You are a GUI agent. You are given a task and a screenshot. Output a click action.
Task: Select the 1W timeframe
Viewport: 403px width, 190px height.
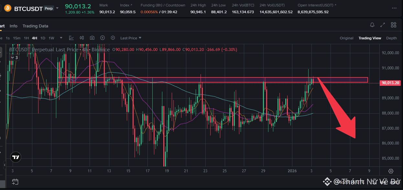pyautogui.click(x=51, y=38)
